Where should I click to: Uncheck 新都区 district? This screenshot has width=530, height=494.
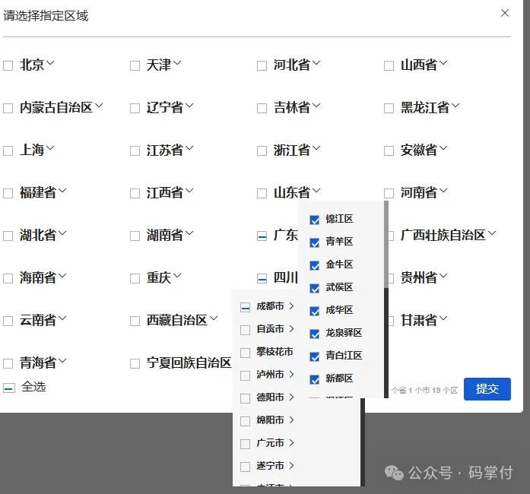point(314,379)
